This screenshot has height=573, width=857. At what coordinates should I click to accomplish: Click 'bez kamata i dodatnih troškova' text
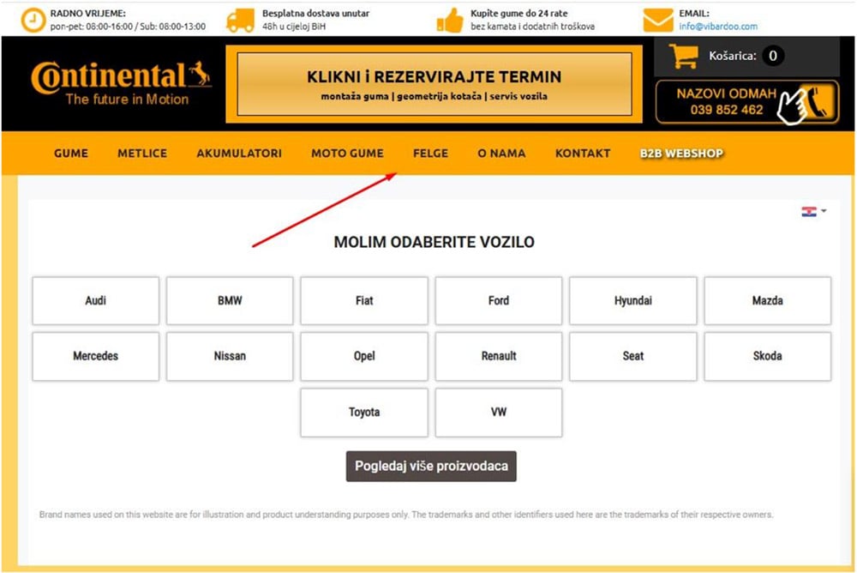coord(533,27)
